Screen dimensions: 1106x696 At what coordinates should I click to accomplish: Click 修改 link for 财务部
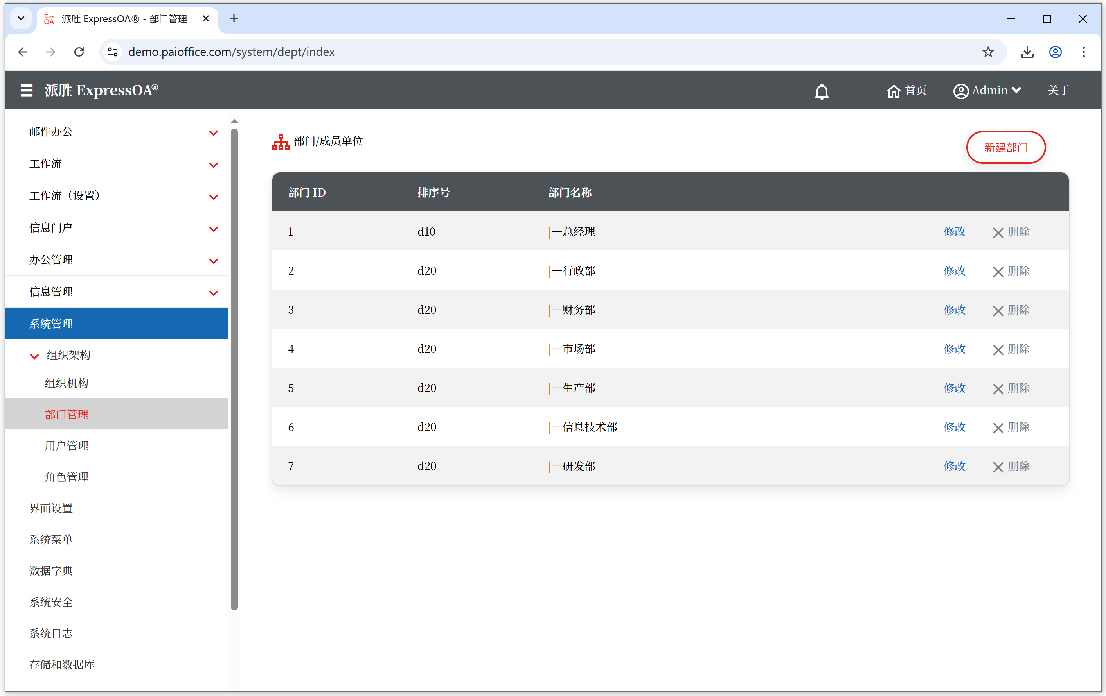point(954,310)
